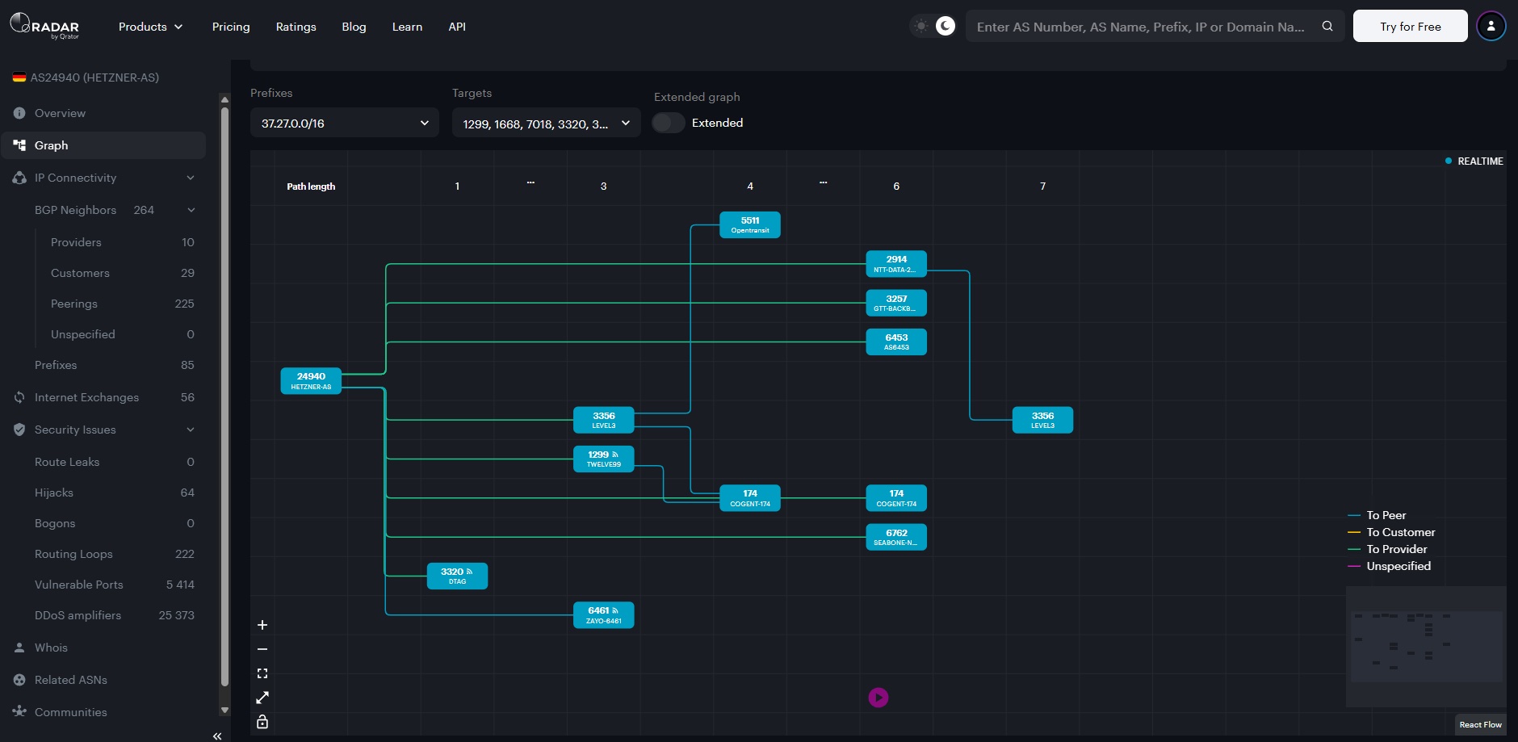Select the 2914 NTT-DATA node
Image resolution: width=1518 pixels, height=742 pixels.
point(896,264)
